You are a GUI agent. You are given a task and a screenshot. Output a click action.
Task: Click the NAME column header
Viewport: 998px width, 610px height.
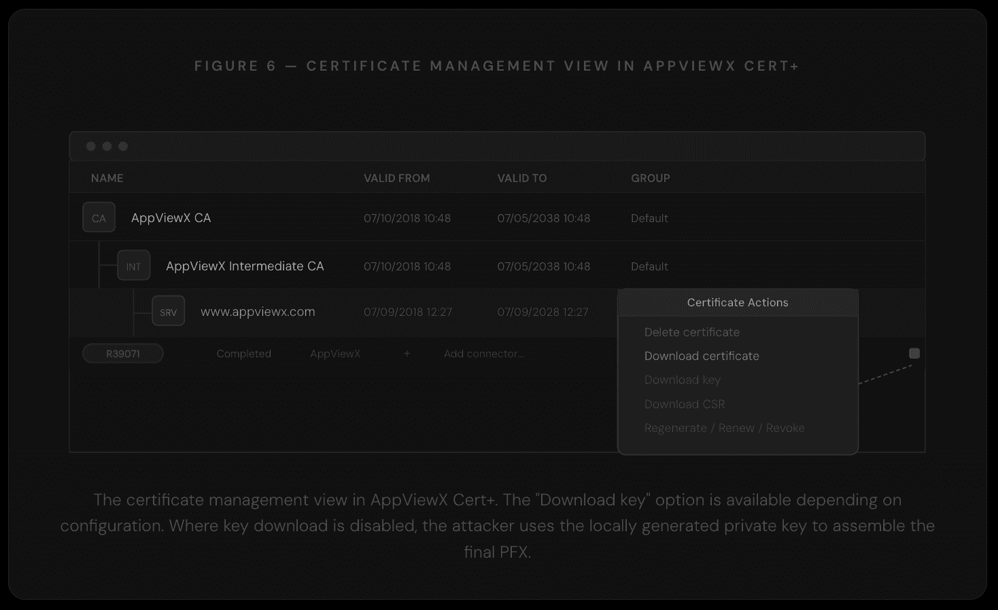point(107,178)
